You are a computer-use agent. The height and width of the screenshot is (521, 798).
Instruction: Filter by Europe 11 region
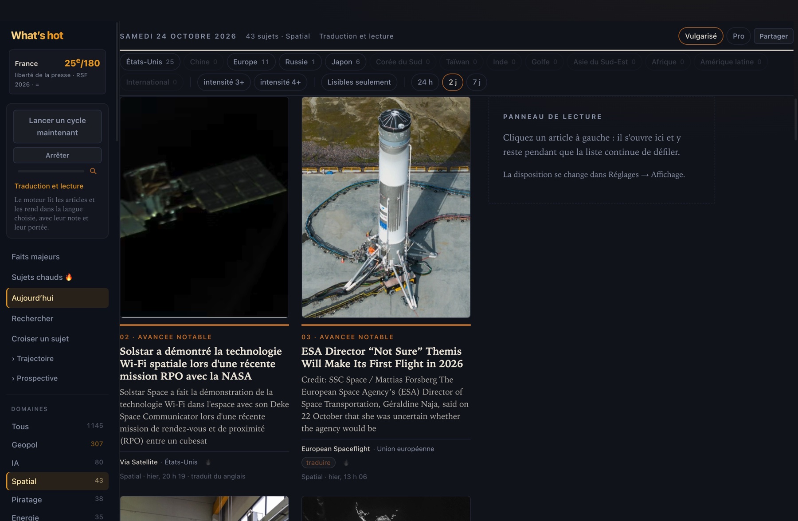pos(251,62)
